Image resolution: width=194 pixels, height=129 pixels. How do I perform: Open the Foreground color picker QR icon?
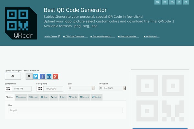point(40,89)
